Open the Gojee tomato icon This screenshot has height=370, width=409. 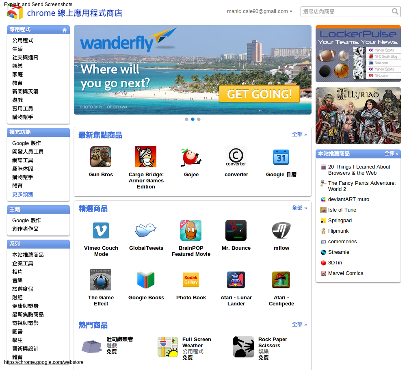pos(191,157)
